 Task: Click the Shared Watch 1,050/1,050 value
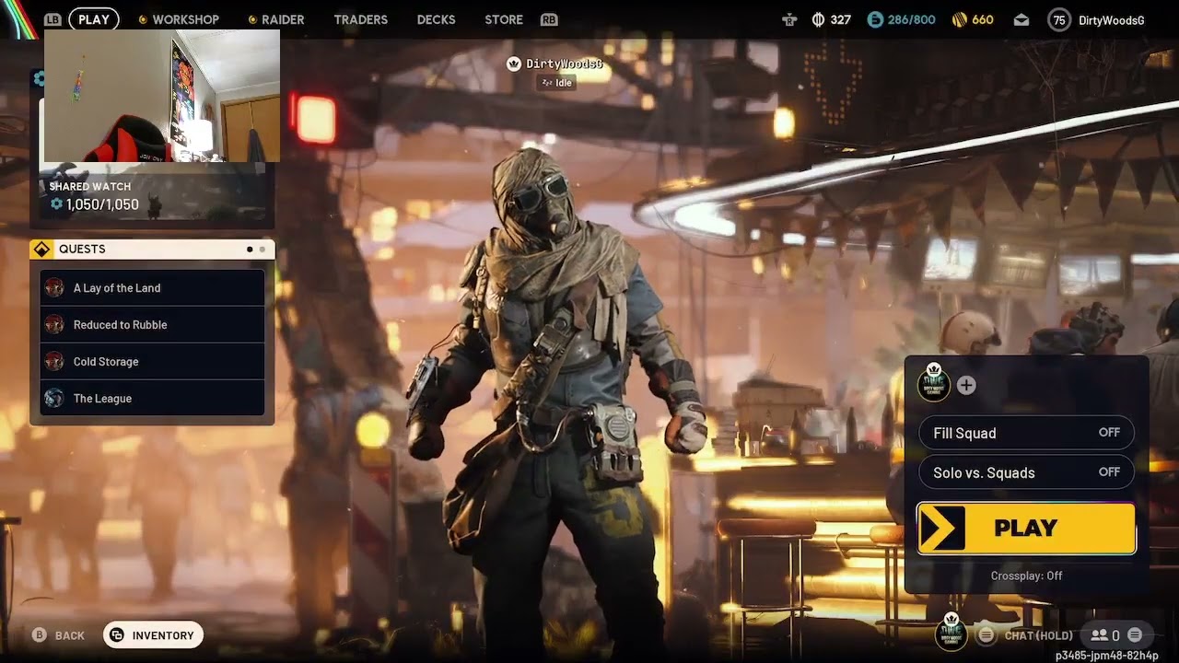pos(102,204)
